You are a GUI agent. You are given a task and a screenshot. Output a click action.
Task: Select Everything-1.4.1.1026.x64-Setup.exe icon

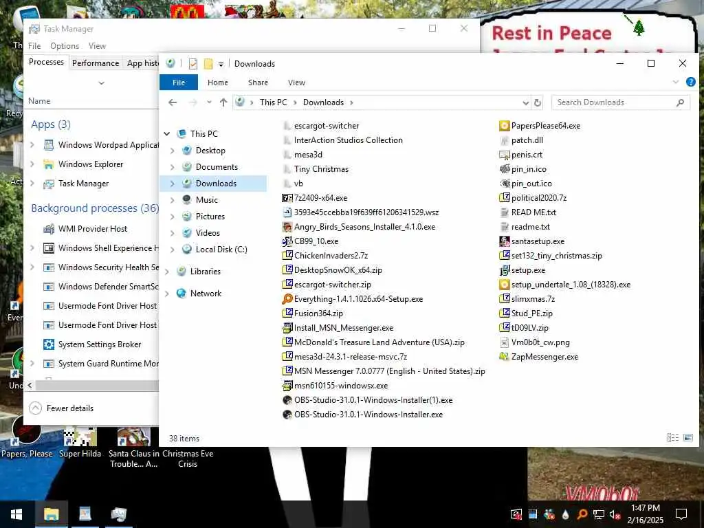pyautogui.click(x=287, y=299)
